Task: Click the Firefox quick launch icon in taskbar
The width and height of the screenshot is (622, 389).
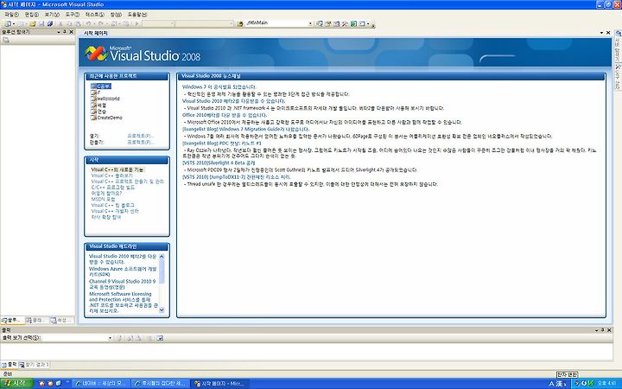Action: coord(41,384)
